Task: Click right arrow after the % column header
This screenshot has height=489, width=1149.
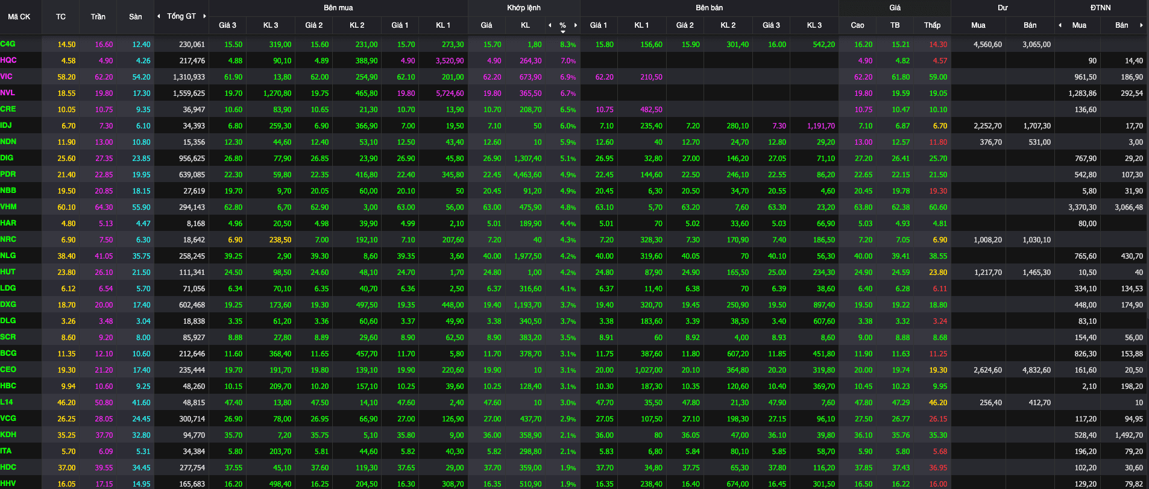Action: coord(576,25)
